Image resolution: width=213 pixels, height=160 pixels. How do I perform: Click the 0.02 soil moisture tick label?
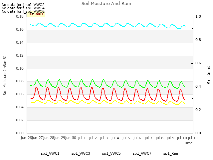point(20,120)
